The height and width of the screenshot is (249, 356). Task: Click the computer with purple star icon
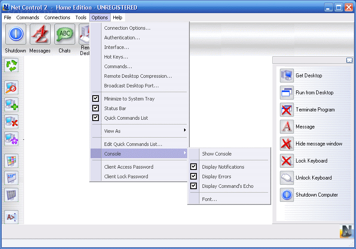click(11, 138)
